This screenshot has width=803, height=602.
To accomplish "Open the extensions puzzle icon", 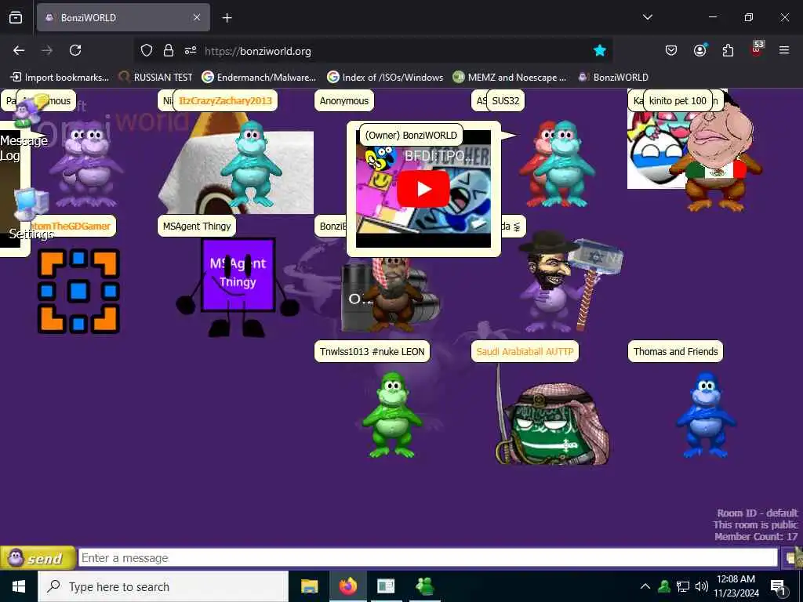I will (728, 50).
